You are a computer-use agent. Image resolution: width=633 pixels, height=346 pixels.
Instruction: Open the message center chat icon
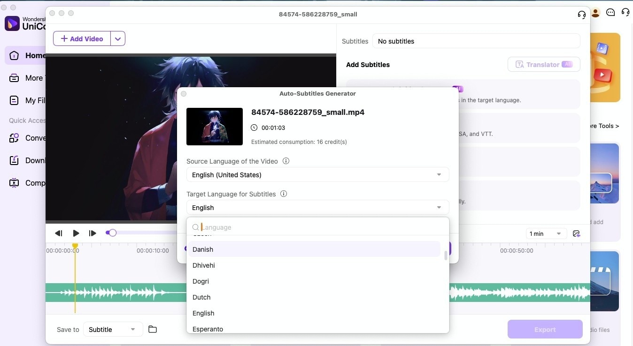(610, 13)
